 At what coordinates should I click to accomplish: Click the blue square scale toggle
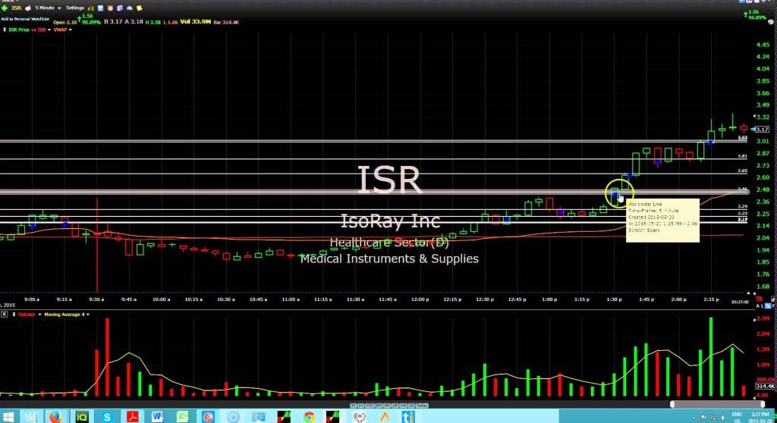coord(768,306)
